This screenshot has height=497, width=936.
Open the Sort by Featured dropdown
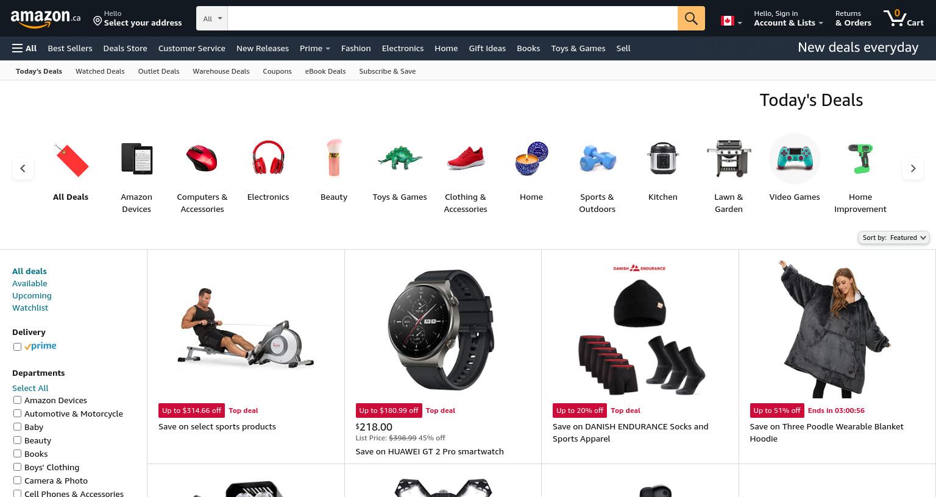(x=894, y=238)
